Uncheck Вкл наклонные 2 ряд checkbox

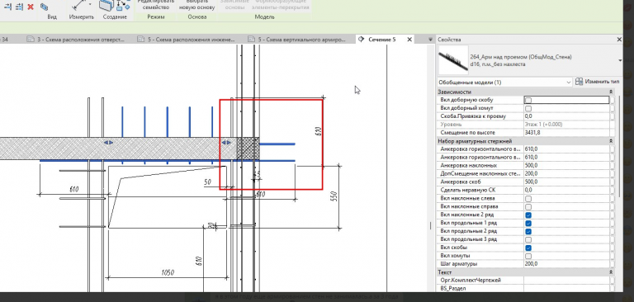528,215
